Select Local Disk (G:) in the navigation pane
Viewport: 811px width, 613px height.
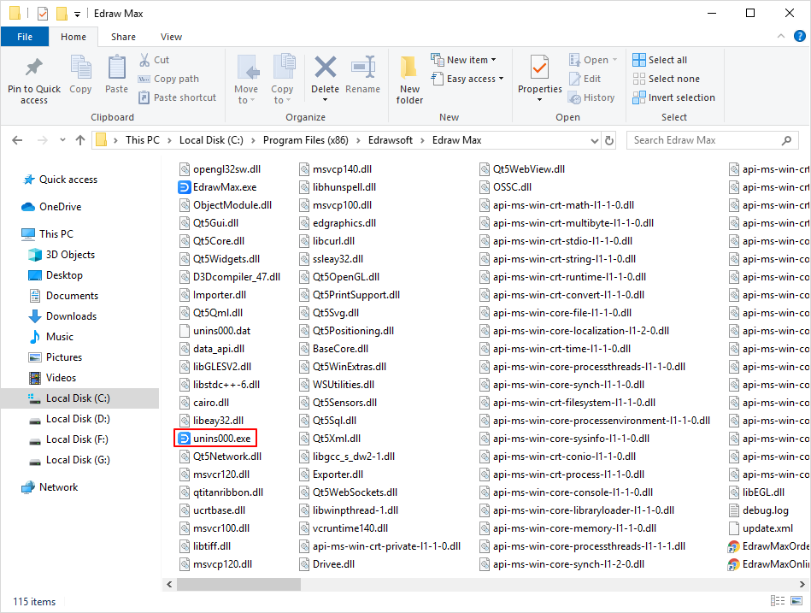69,460
